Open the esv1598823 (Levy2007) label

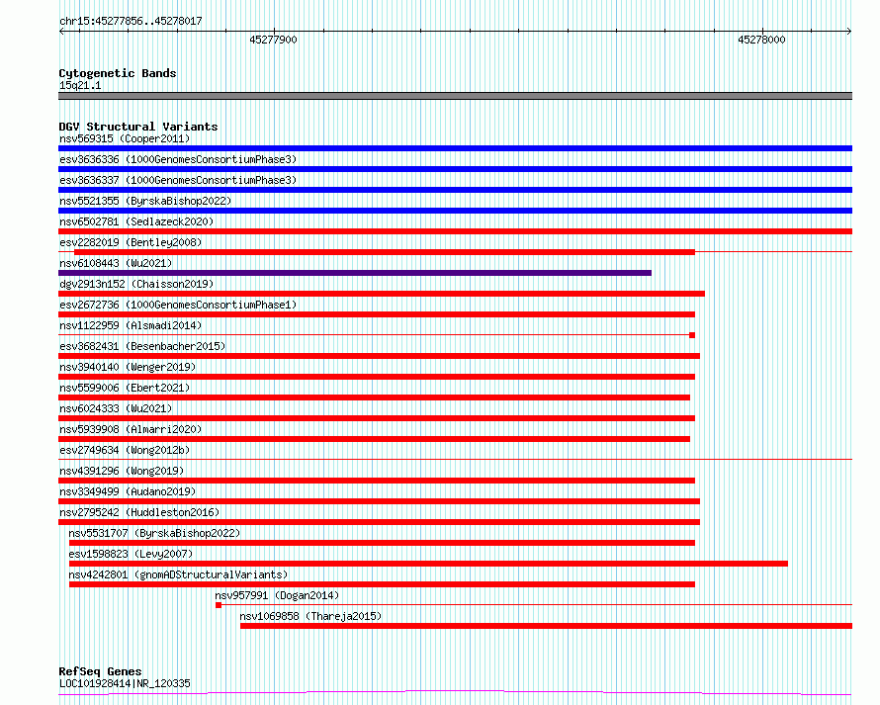click(131, 554)
